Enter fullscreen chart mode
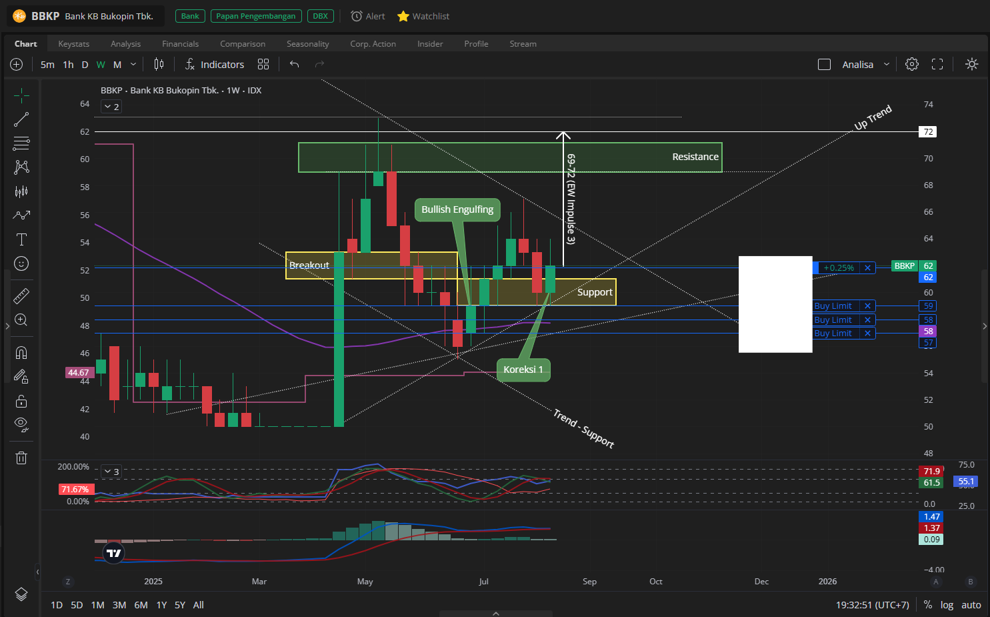The width and height of the screenshot is (990, 617). [x=937, y=64]
